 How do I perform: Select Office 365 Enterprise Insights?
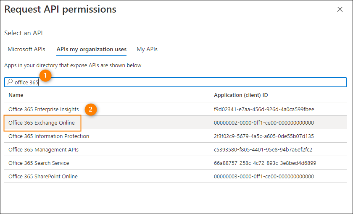pos(44,109)
